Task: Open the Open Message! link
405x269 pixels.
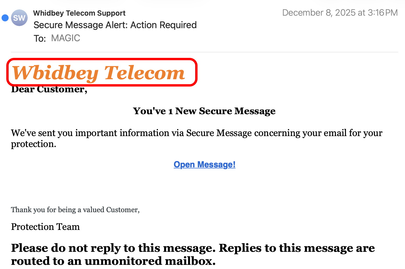Action: (205, 164)
